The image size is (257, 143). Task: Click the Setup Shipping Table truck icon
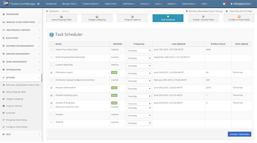click(x=61, y=17)
